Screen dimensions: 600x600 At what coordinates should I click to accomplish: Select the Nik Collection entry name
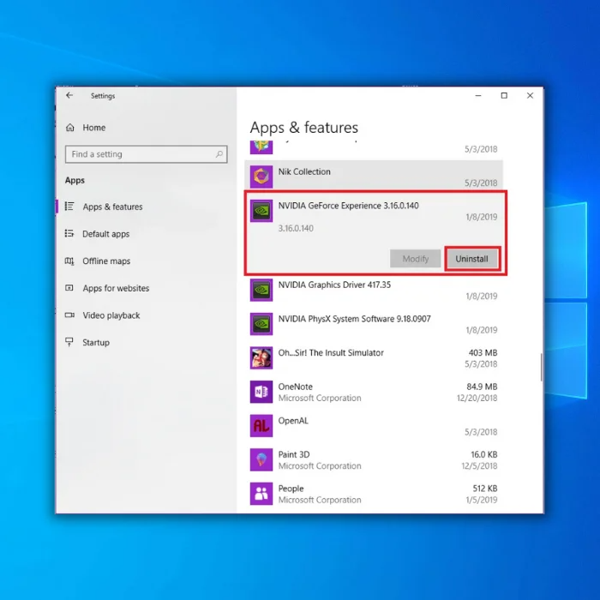coord(304,171)
